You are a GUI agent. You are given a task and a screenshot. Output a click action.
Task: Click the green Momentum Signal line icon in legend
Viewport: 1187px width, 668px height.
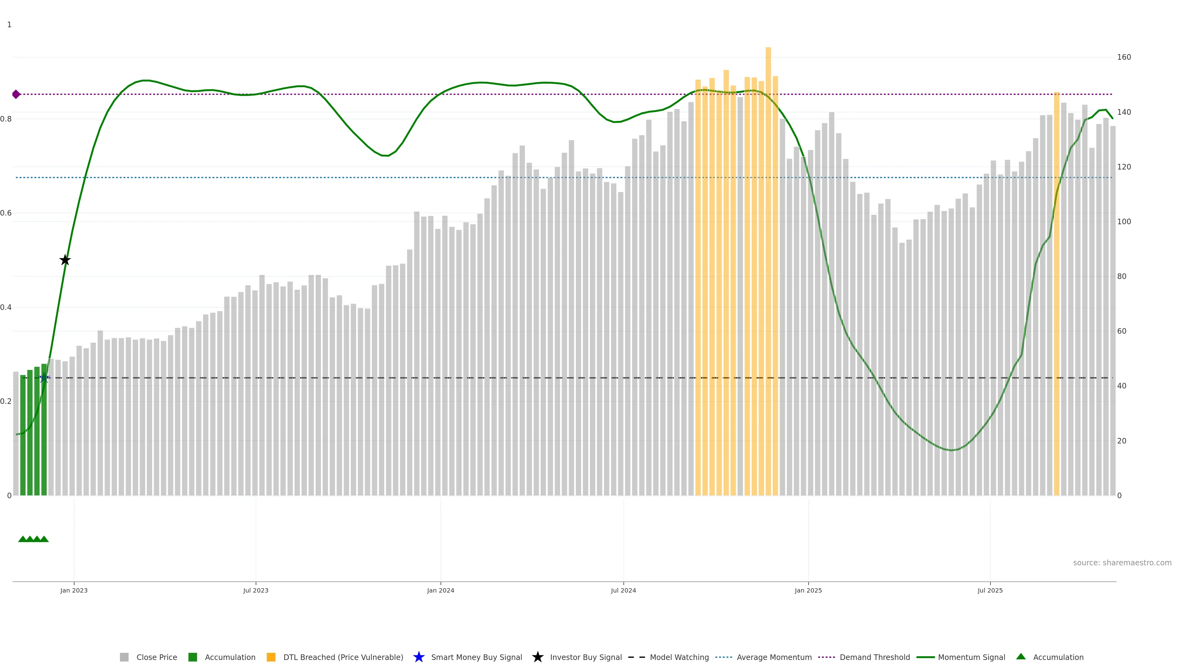coord(925,657)
